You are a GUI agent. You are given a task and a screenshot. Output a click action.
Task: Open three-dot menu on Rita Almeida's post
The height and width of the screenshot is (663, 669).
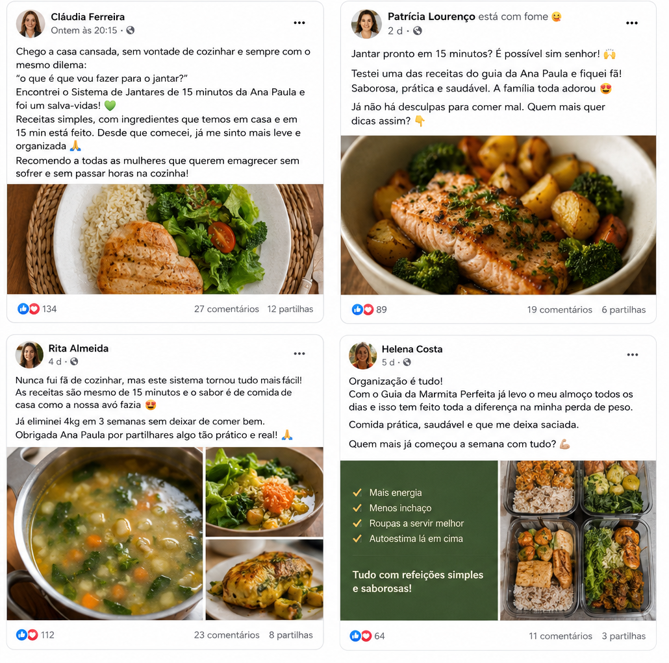[x=299, y=354]
